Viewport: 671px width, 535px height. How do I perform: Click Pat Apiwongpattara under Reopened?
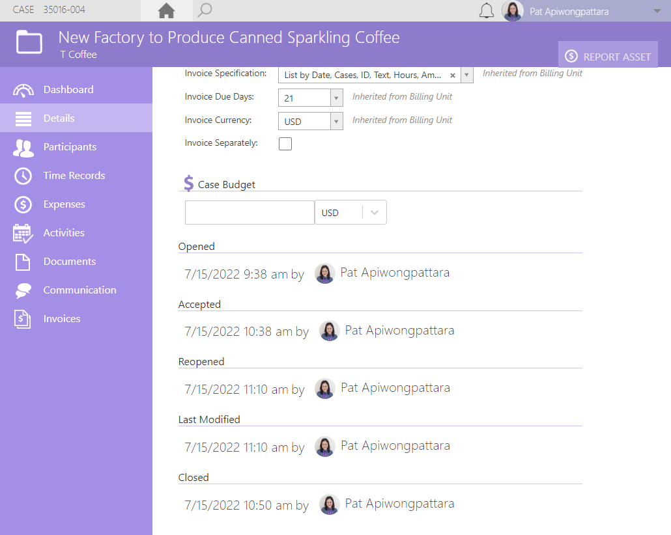[395, 387]
